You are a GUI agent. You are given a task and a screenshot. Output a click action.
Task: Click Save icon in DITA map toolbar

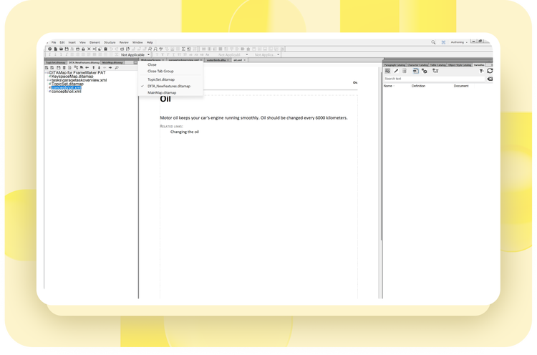click(59, 67)
